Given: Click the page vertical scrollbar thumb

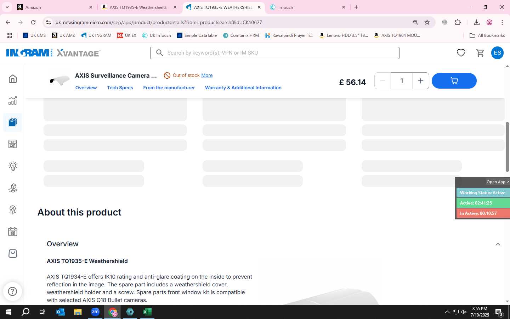Looking at the screenshot, I should point(507,147).
